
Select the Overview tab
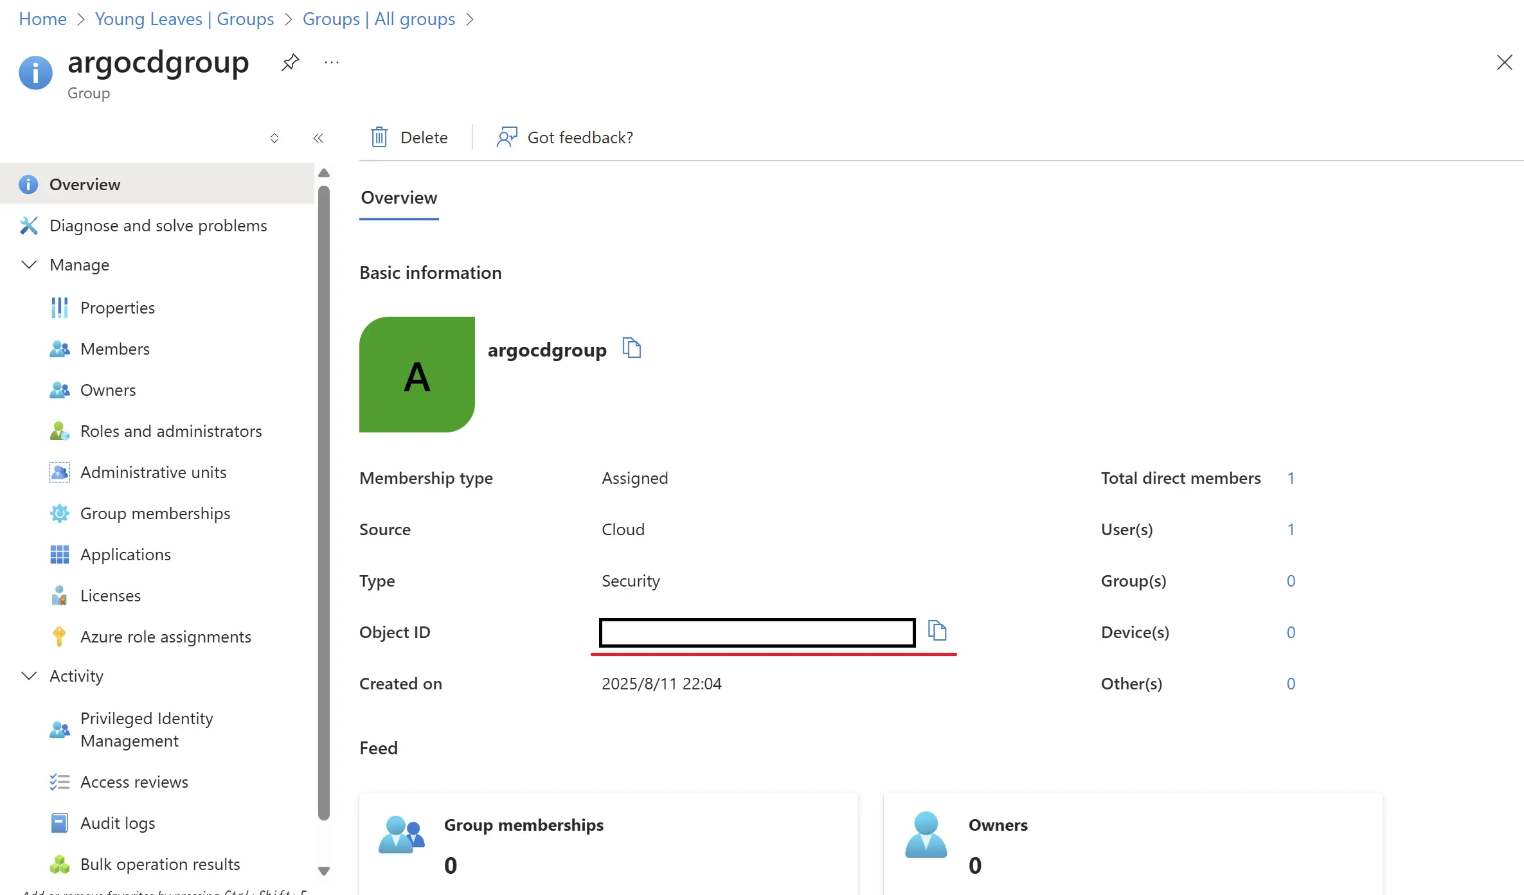tap(399, 198)
